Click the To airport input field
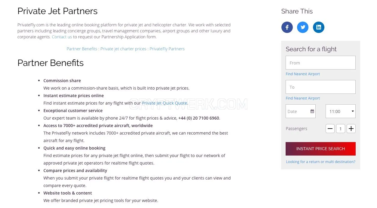 320,87
